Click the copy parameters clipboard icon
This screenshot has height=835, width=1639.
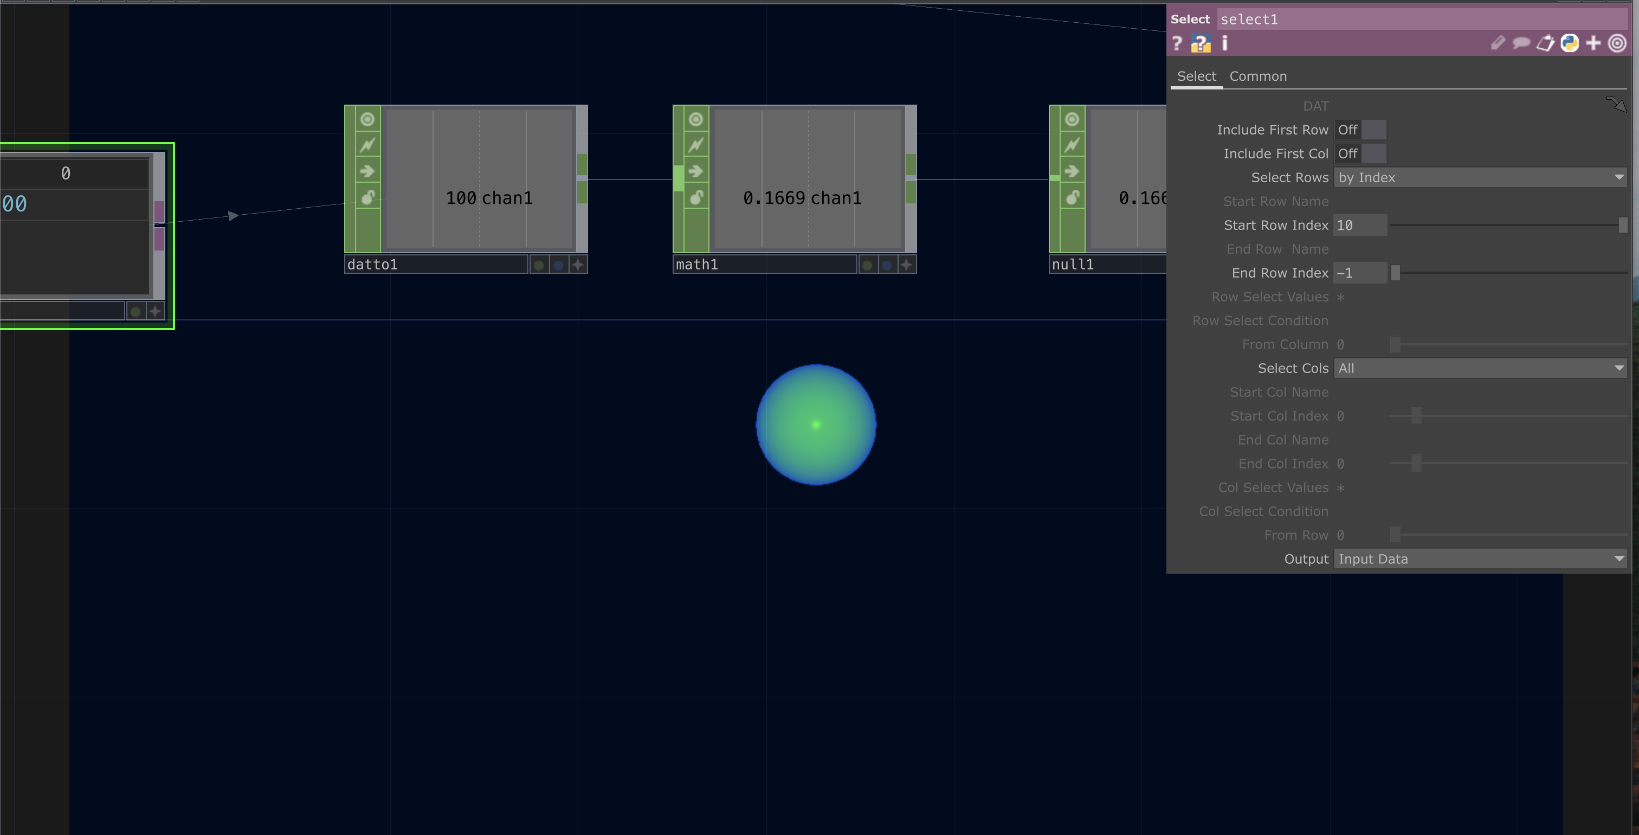(x=1546, y=43)
